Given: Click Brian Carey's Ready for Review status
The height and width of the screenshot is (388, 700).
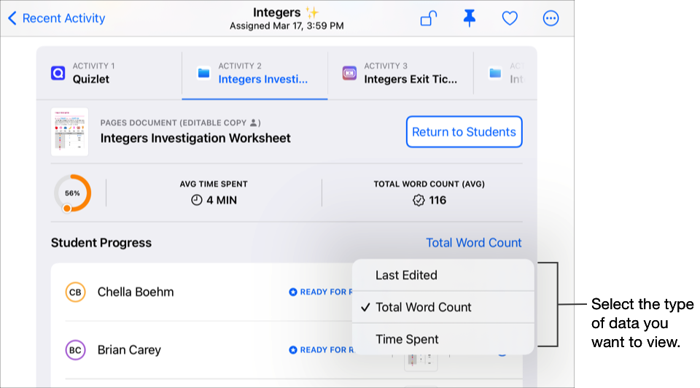Looking at the screenshot, I should click(x=321, y=350).
